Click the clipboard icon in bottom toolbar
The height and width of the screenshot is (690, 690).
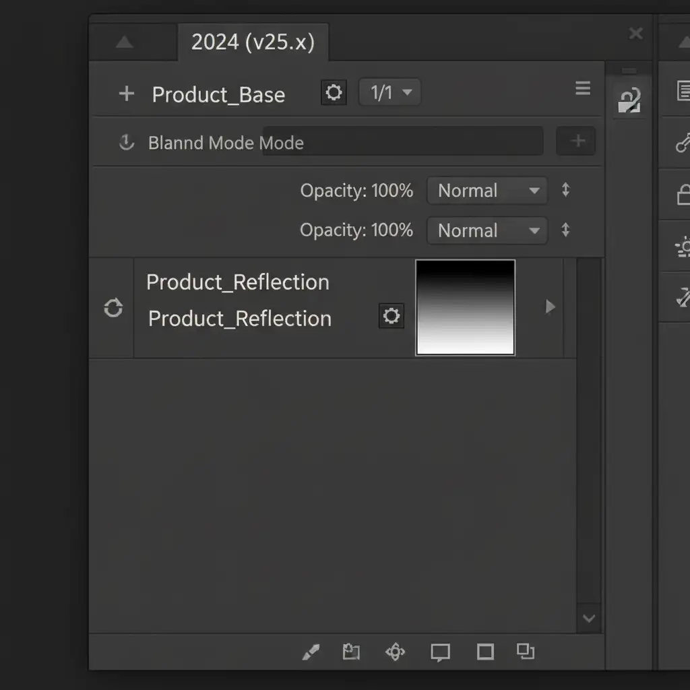[x=351, y=652]
